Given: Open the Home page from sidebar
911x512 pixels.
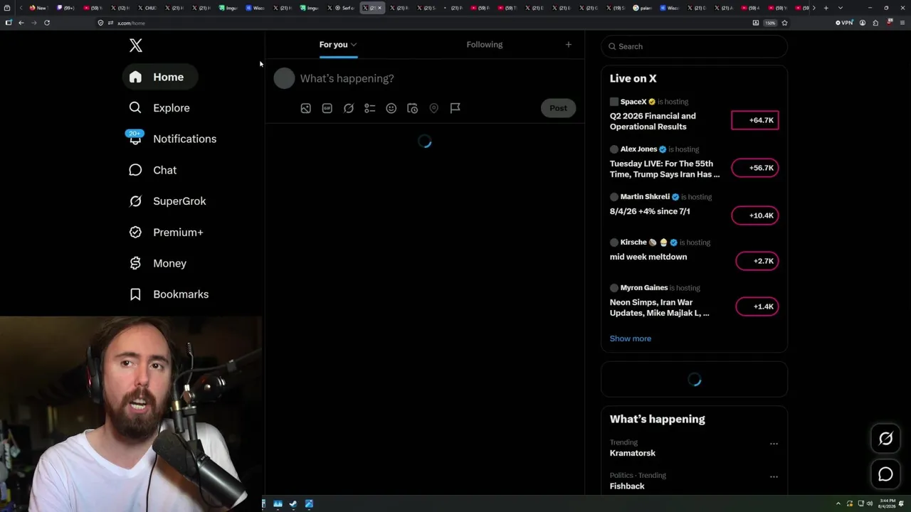Looking at the screenshot, I should point(159,77).
